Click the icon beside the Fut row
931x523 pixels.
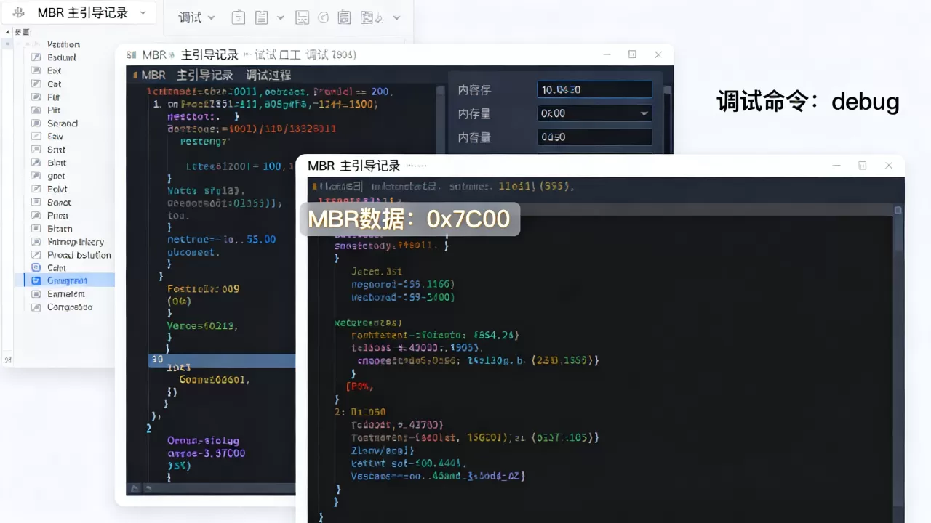(x=36, y=97)
